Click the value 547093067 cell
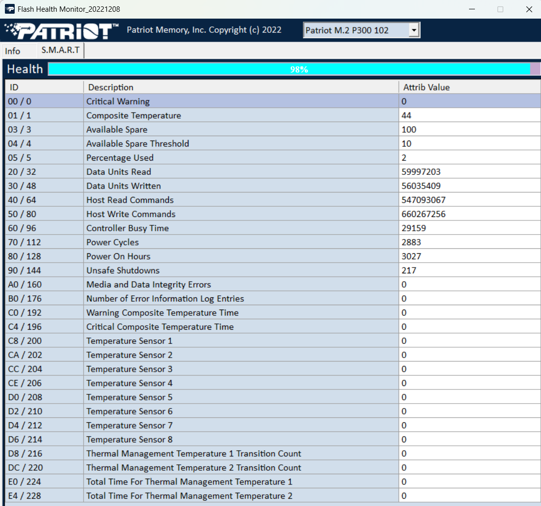Viewport: 541px width, 506px height. [470, 200]
